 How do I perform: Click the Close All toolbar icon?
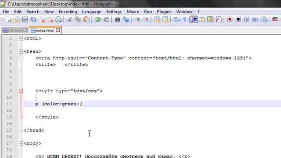tap(50, 19)
